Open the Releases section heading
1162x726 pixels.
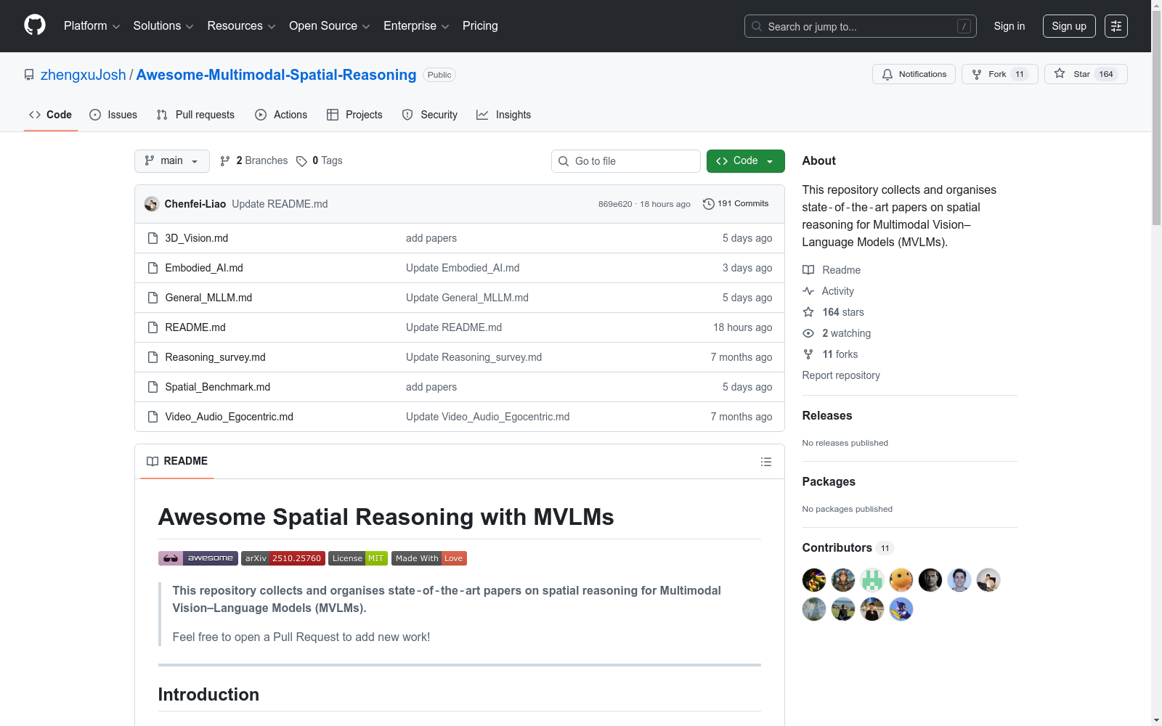827,415
